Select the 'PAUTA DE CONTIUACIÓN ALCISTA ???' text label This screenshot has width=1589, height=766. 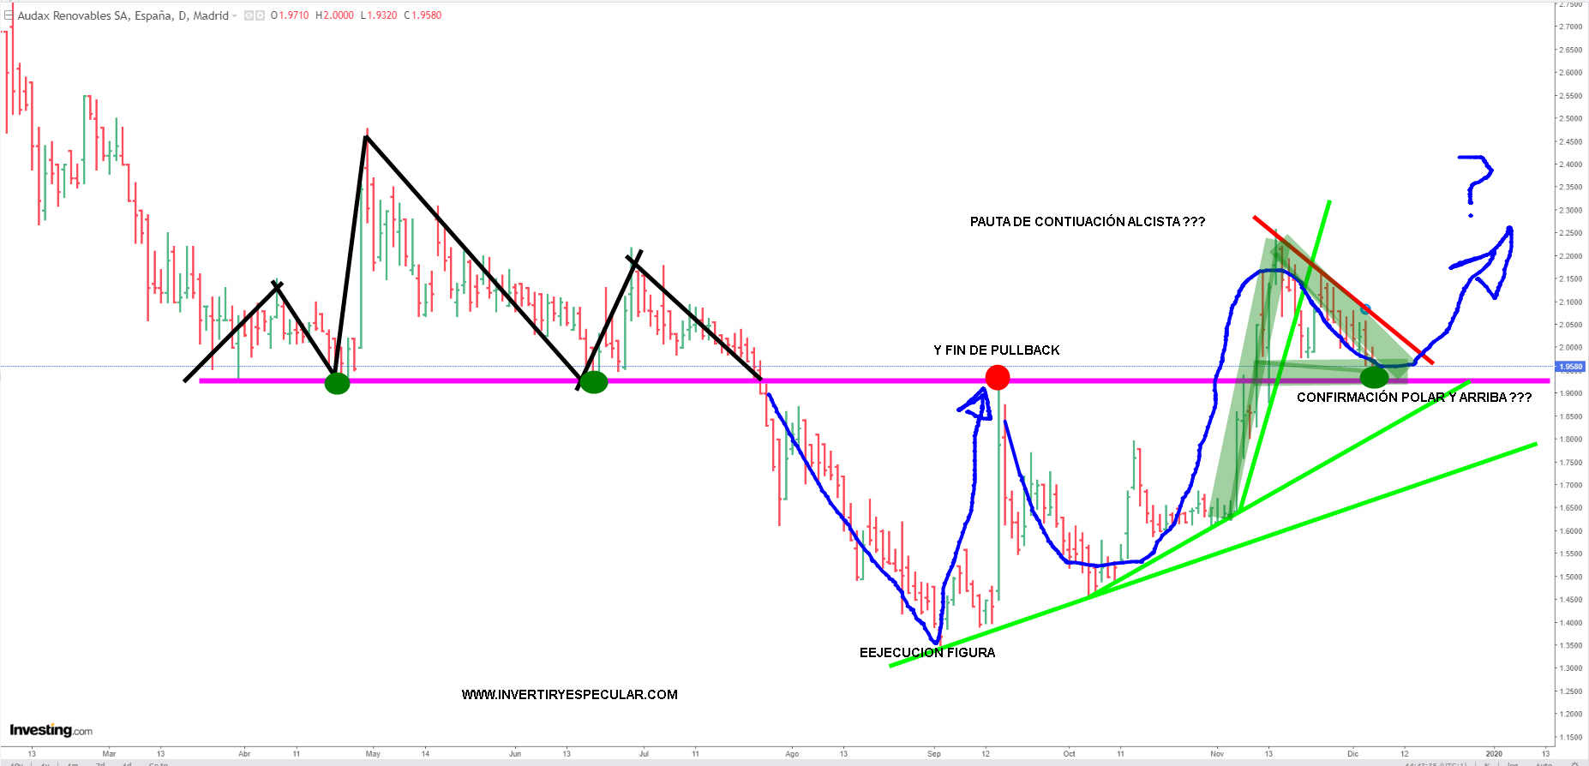[x=1087, y=222]
